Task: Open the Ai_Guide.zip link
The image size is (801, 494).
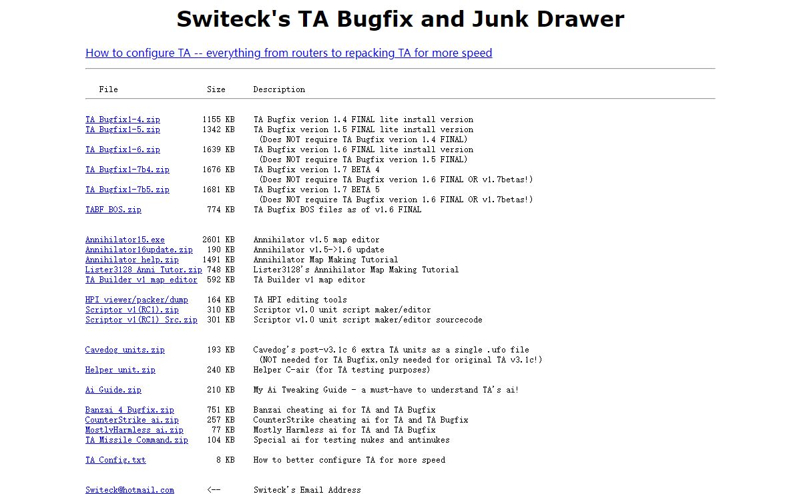Action: point(113,390)
